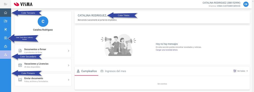Switch to the Cumpleaños tab
The width and height of the screenshot is (254, 92).
(x=87, y=71)
